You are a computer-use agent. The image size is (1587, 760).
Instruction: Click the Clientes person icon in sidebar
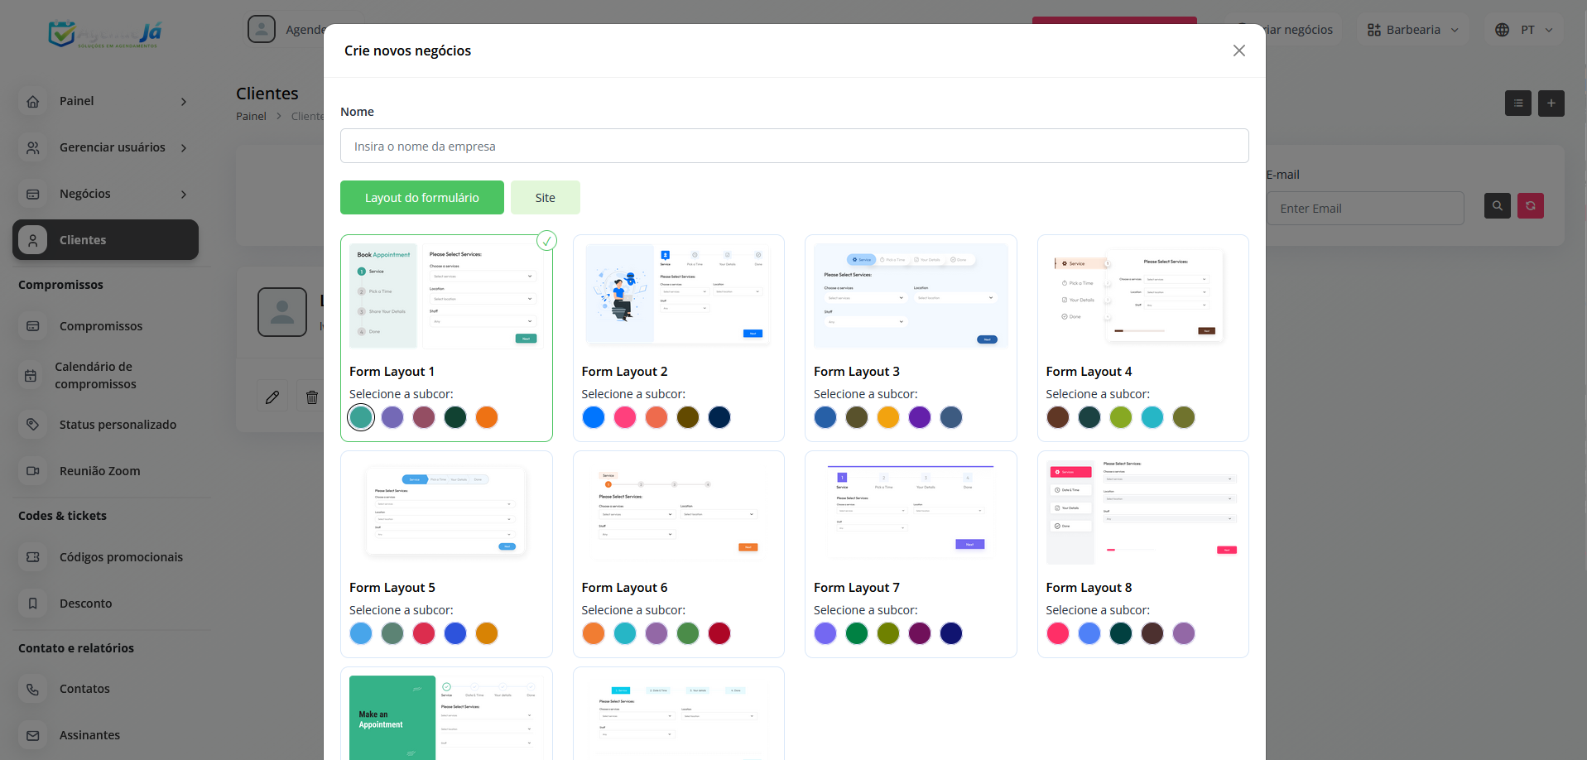coord(33,240)
